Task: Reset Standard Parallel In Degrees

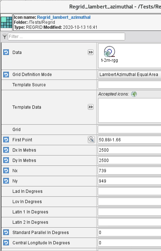Action: coord(6,233)
